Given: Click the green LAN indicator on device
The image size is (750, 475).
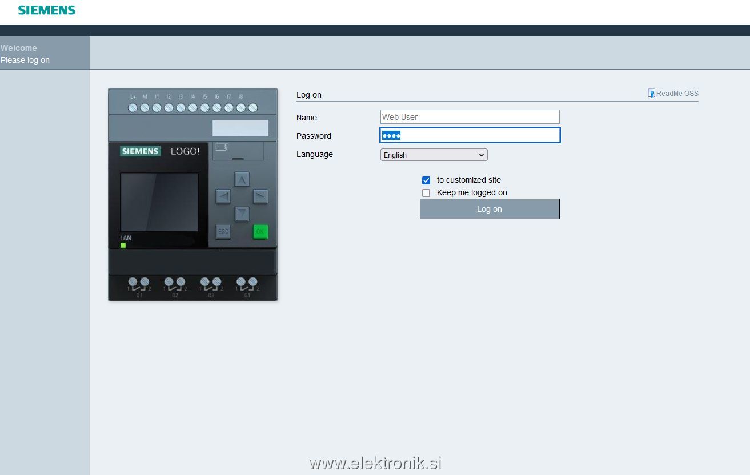Looking at the screenshot, I should (123, 245).
